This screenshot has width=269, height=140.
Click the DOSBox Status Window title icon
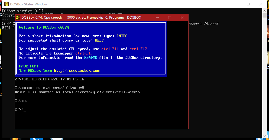click(x=5, y=4)
